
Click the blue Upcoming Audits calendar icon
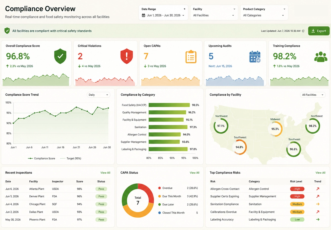255,57
